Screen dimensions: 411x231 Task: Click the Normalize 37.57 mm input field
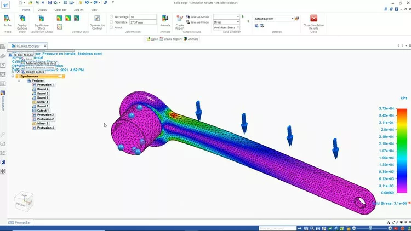(143, 22)
